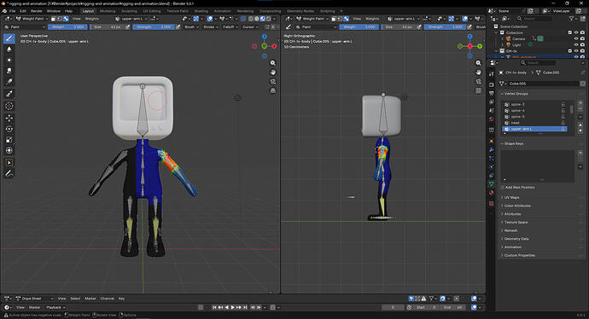Select the Rotate tool in left toolbar
This screenshot has width=589, height=319.
[9, 129]
